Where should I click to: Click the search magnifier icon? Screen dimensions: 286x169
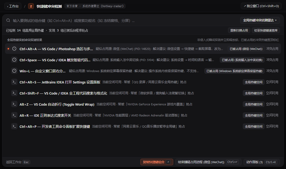pos(8,20)
